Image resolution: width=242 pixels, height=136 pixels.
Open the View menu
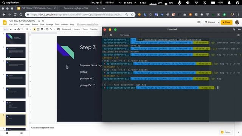pyautogui.click(x=22, y=25)
